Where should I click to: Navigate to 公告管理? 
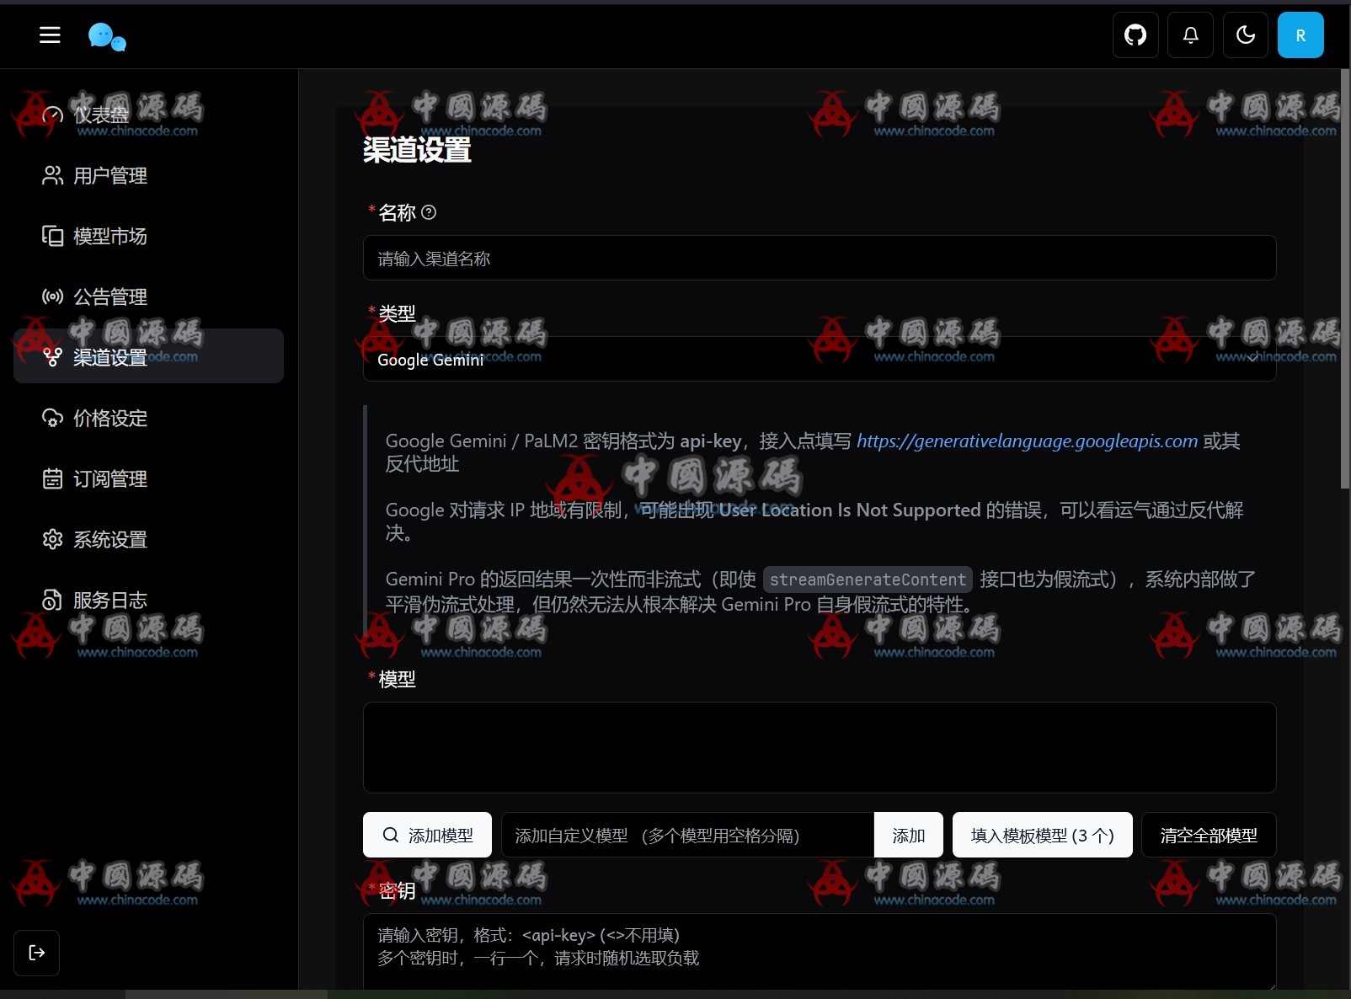148,296
